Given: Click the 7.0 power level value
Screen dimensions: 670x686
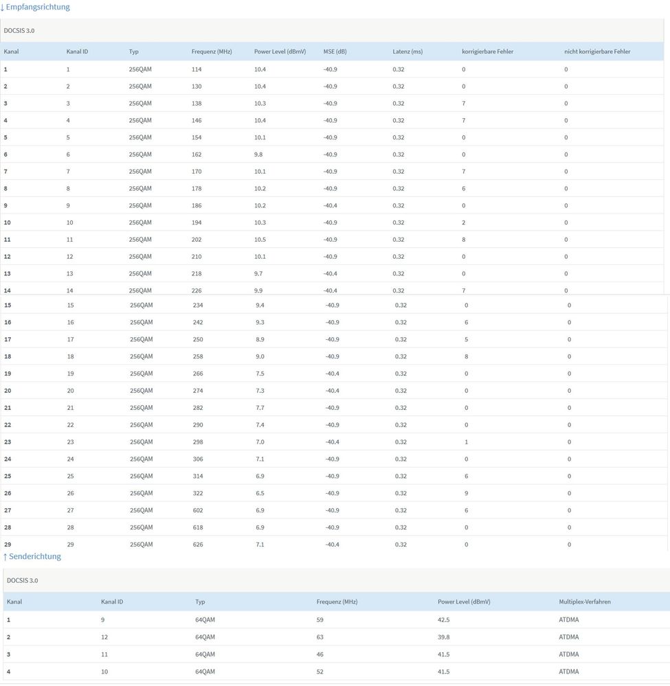Looking at the screenshot, I should coord(260,442).
